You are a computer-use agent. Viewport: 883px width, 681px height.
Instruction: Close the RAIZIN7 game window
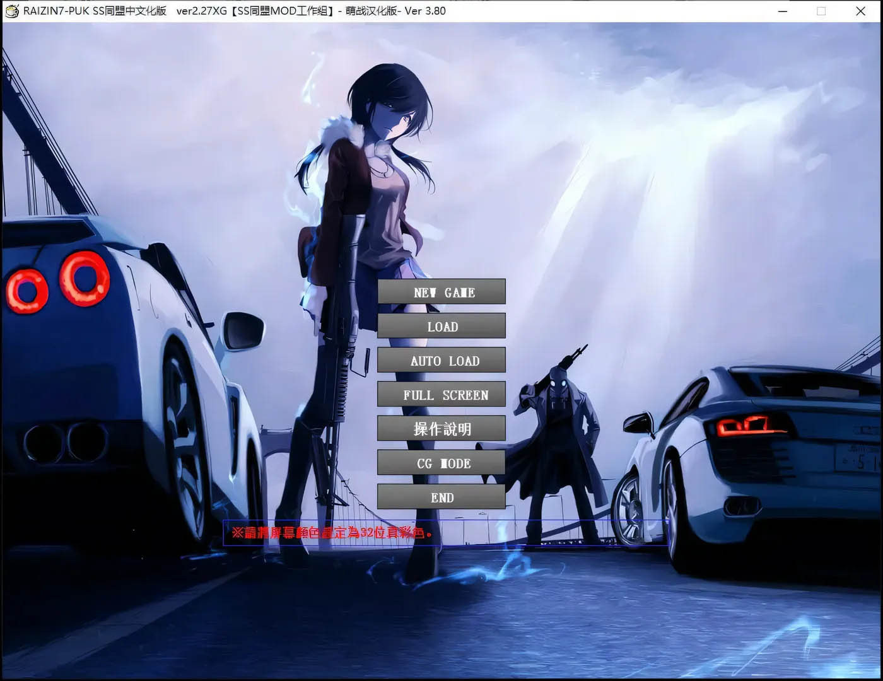click(x=860, y=11)
